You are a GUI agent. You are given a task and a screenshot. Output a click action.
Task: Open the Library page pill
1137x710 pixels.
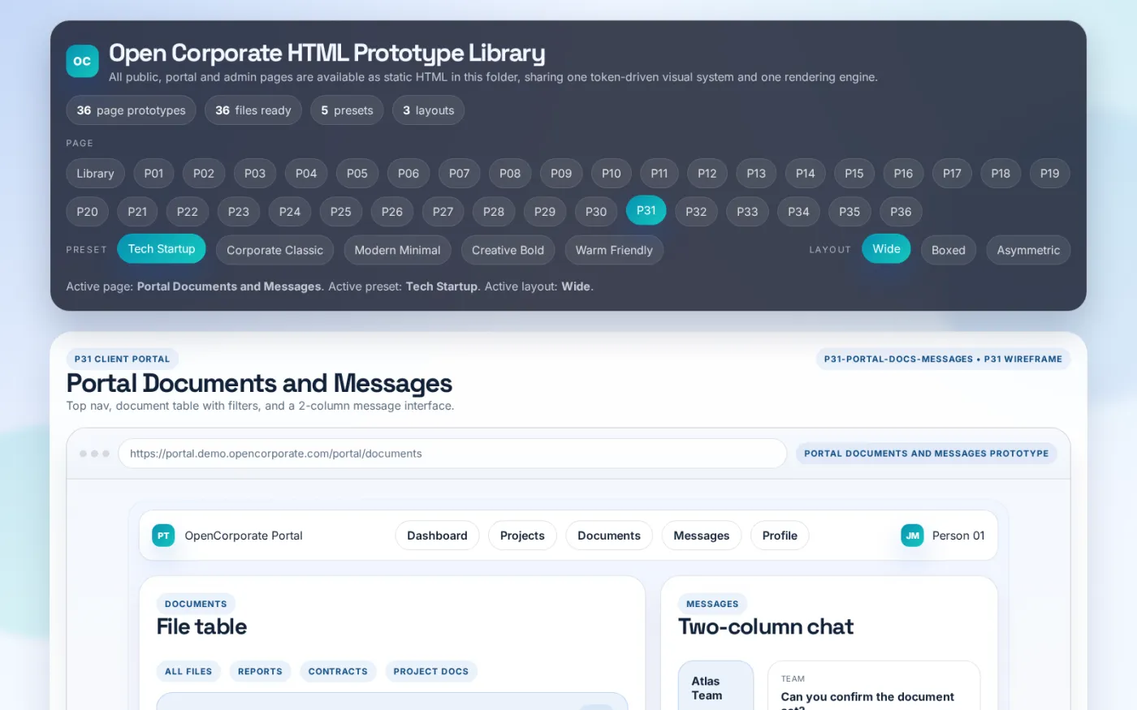[x=95, y=173]
